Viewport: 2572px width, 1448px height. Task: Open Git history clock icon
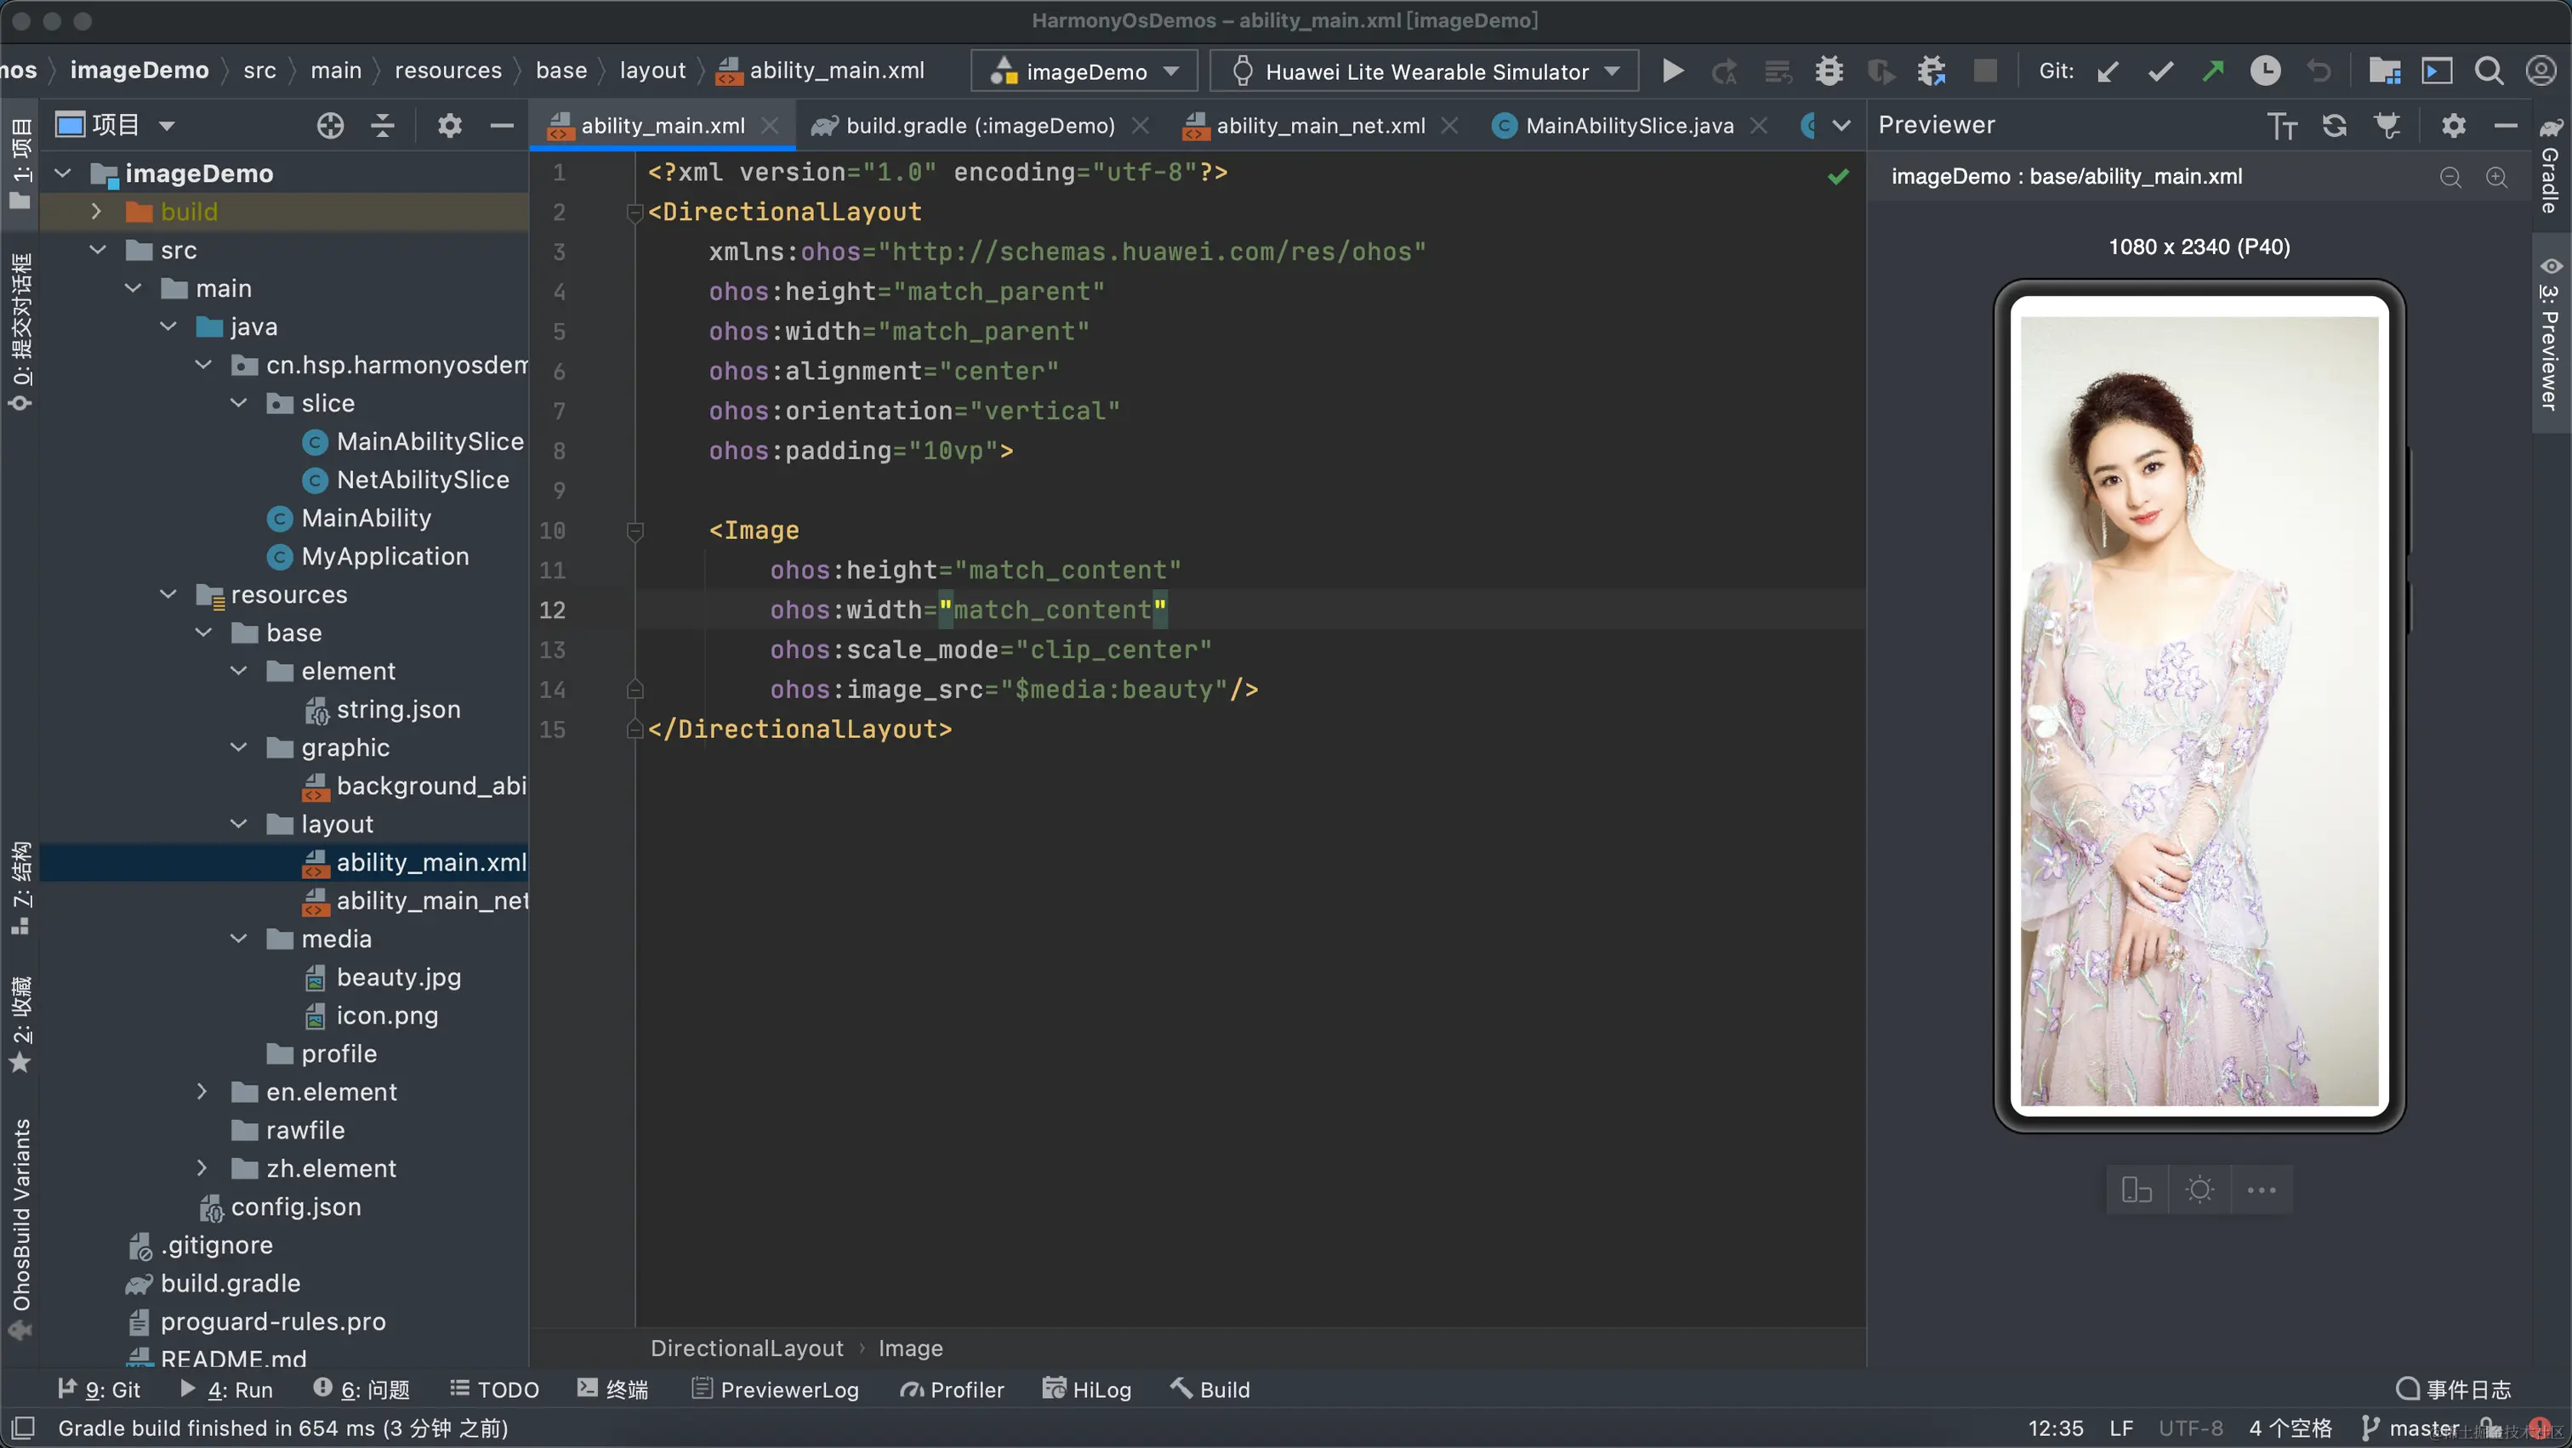click(x=2264, y=71)
